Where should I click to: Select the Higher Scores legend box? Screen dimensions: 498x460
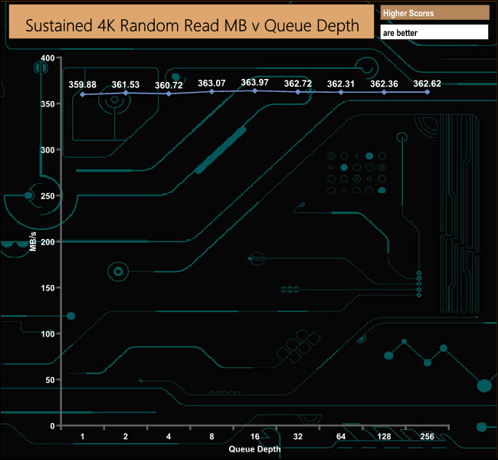point(434,12)
